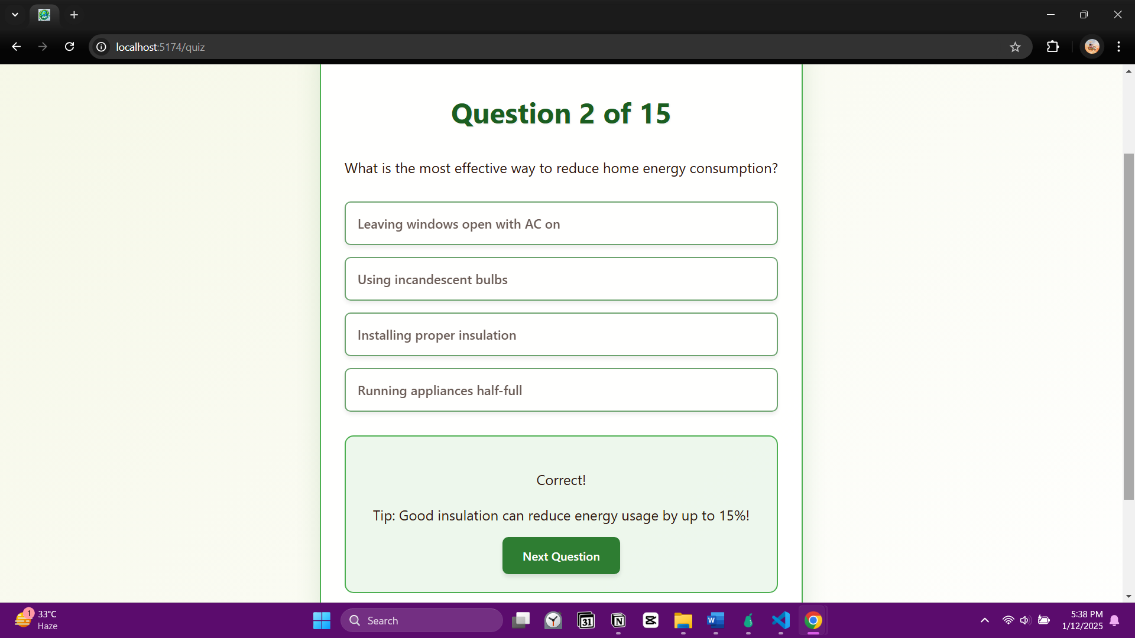Click the Next Question button
1135x638 pixels.
coord(560,556)
